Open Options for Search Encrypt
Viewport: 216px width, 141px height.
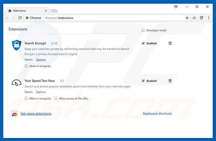point(41,60)
